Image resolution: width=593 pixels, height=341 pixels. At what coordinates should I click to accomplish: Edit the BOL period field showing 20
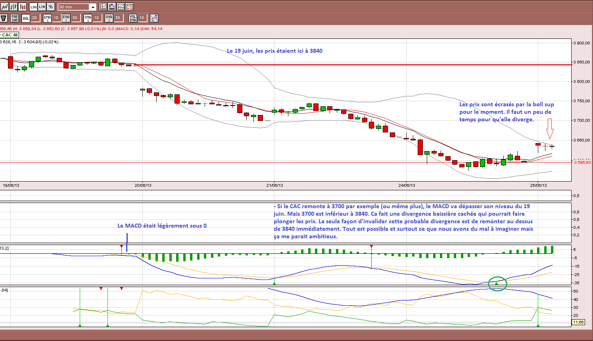(x=35, y=18)
